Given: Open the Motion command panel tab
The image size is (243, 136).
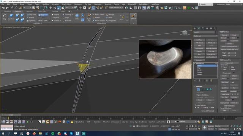Looking at the screenshot, I should pos(207,28).
